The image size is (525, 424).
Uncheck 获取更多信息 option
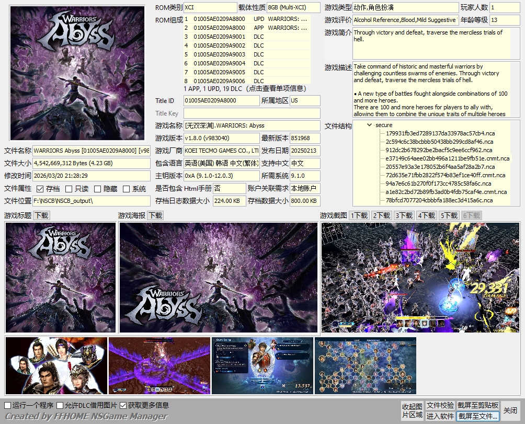[x=123, y=406]
